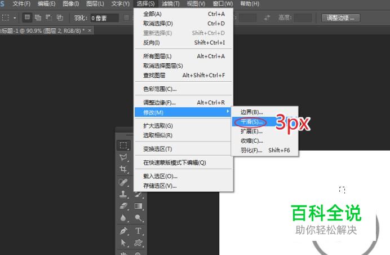Select the Blur tool

[123, 218]
